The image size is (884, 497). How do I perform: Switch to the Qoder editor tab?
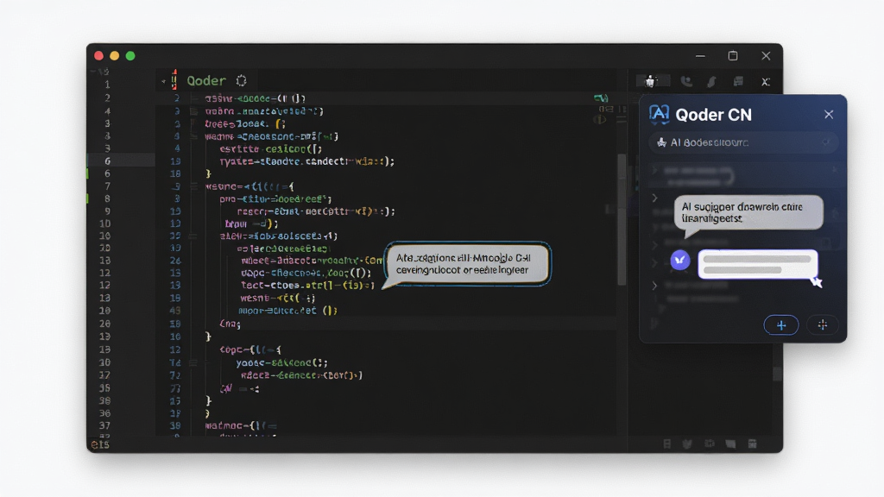pos(206,80)
